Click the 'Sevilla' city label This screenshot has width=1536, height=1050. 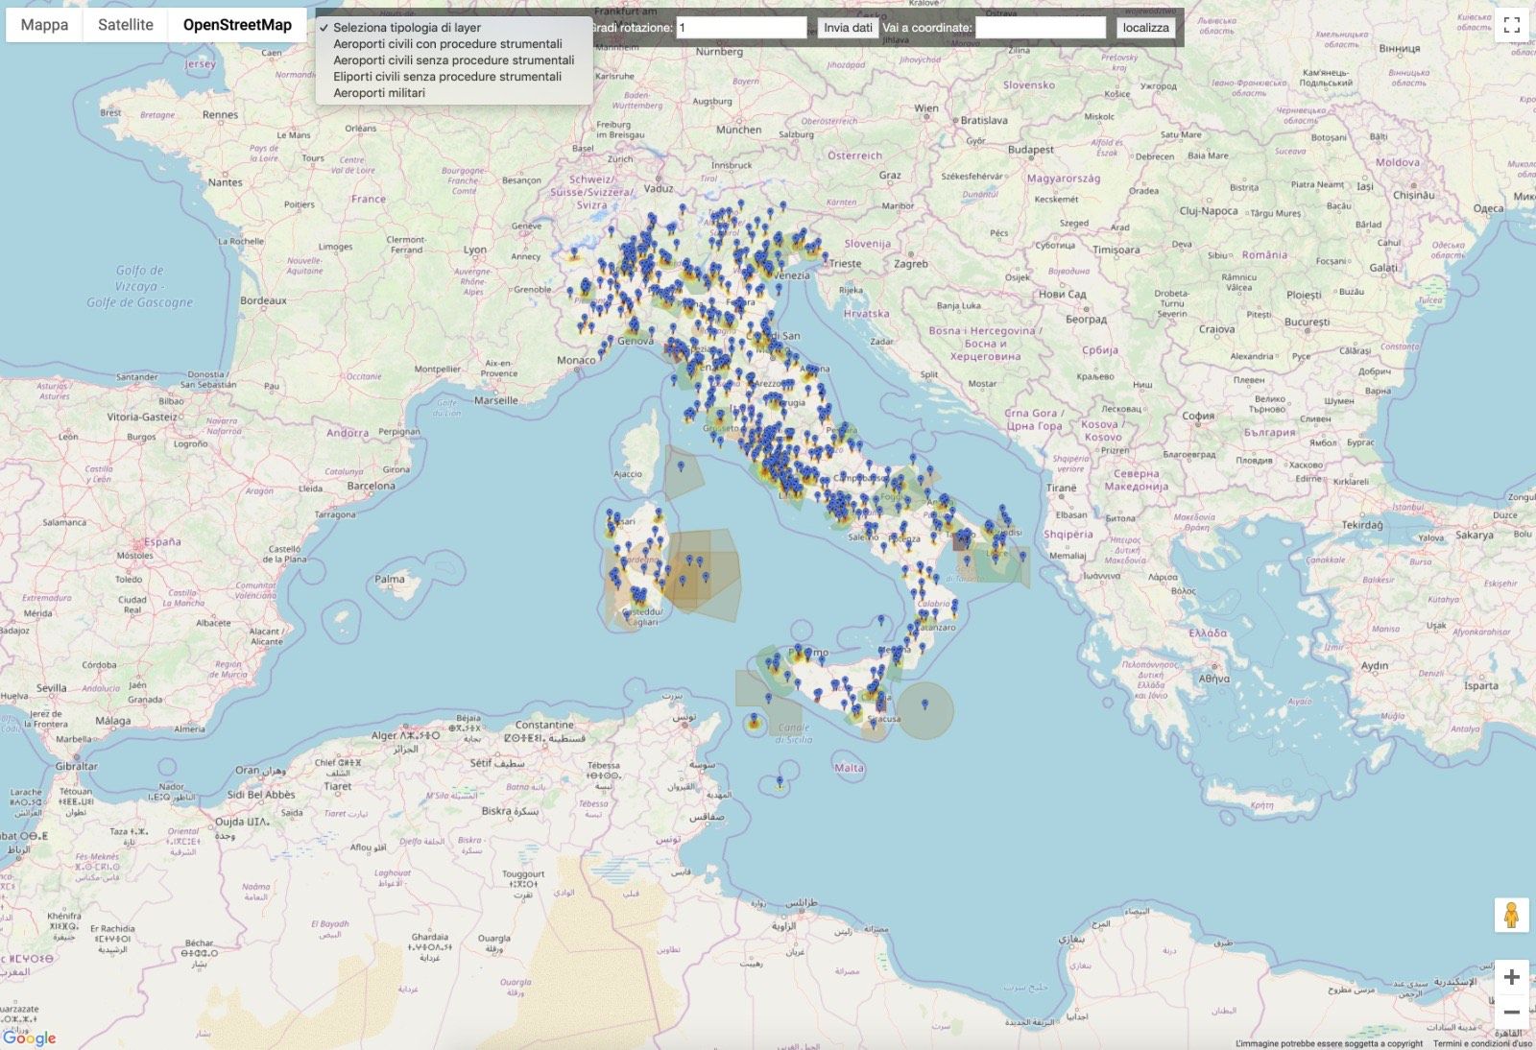[52, 688]
